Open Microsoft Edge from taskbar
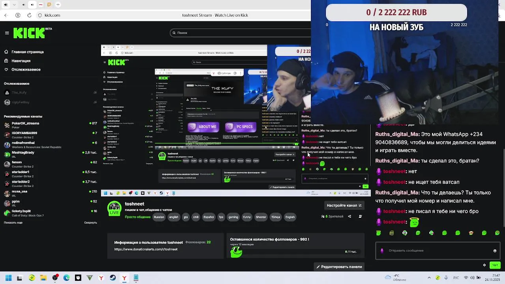505x284 pixels. coord(66,278)
